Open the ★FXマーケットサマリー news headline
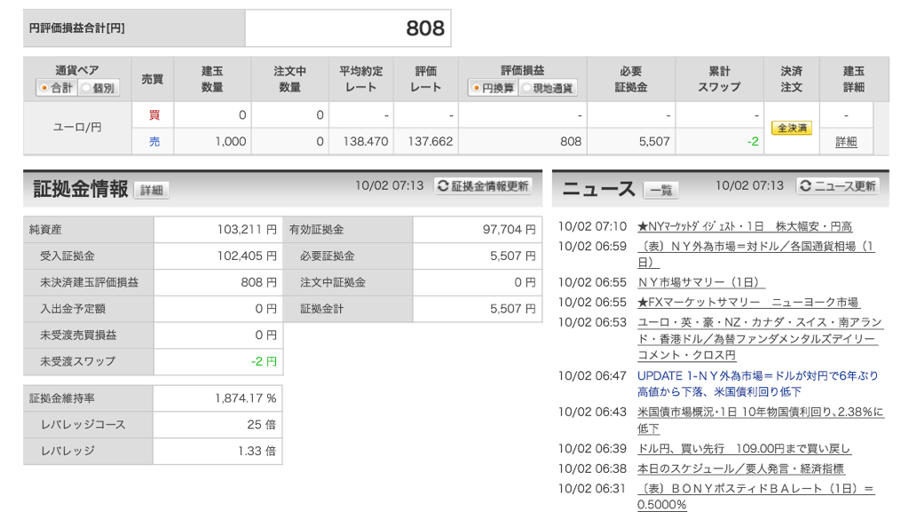The width and height of the screenshot is (909, 512). point(748,303)
